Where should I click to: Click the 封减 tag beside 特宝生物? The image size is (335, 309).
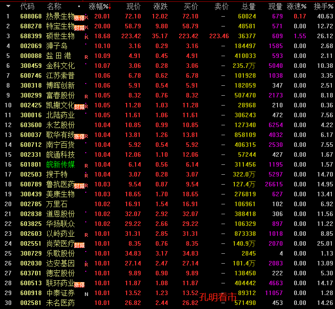click(x=79, y=28)
